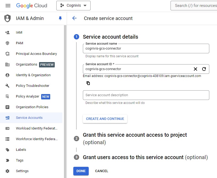Viewport: 217px width, 178px height.
Task: Focus the Service account name field
Action: pos(146,49)
